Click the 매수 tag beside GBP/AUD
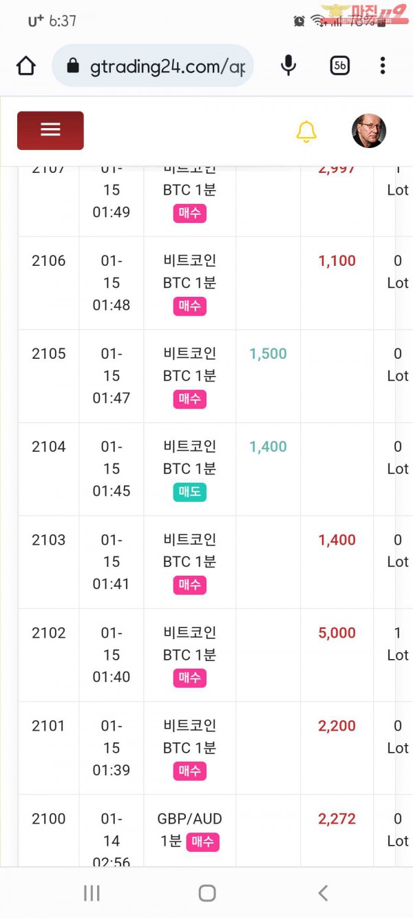This screenshot has height=918, width=413. (x=202, y=842)
